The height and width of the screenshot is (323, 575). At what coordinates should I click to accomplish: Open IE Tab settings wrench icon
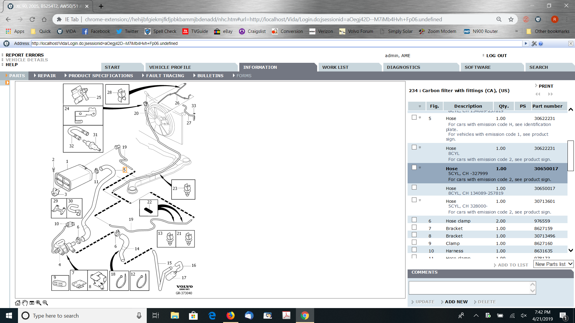pyautogui.click(x=534, y=44)
